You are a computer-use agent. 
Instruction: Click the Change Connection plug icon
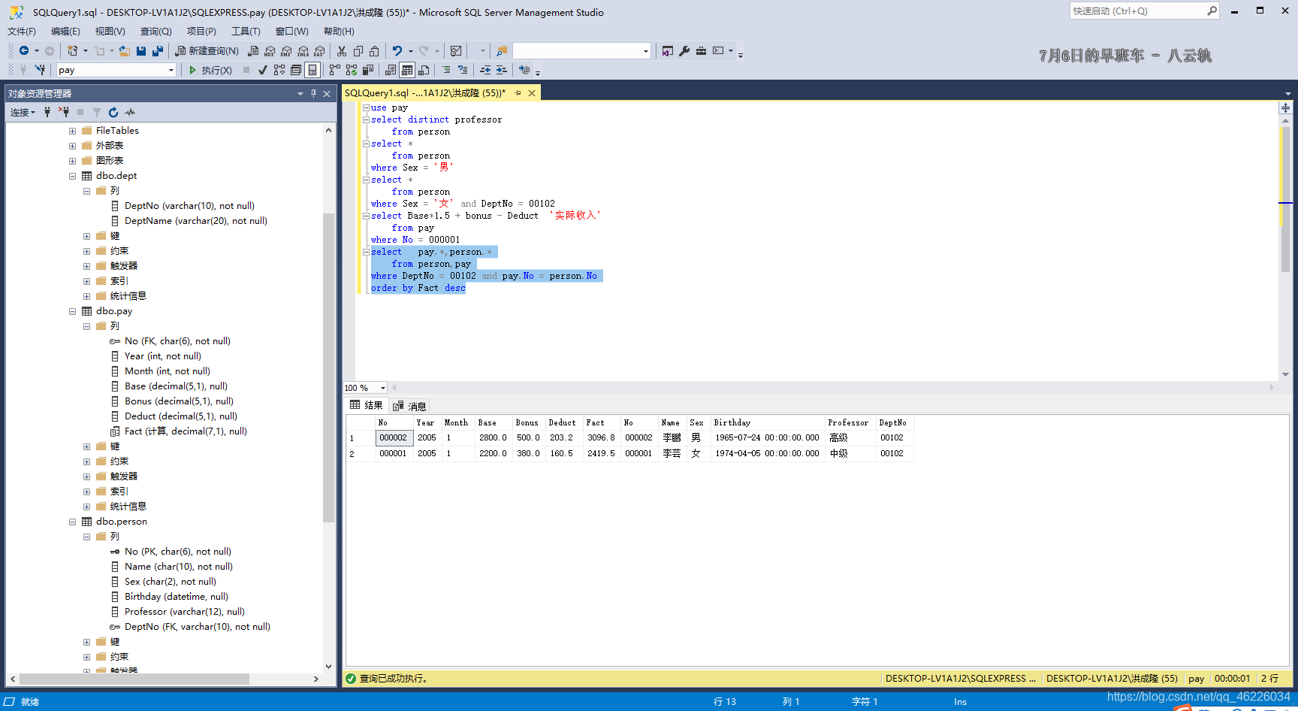[41, 70]
